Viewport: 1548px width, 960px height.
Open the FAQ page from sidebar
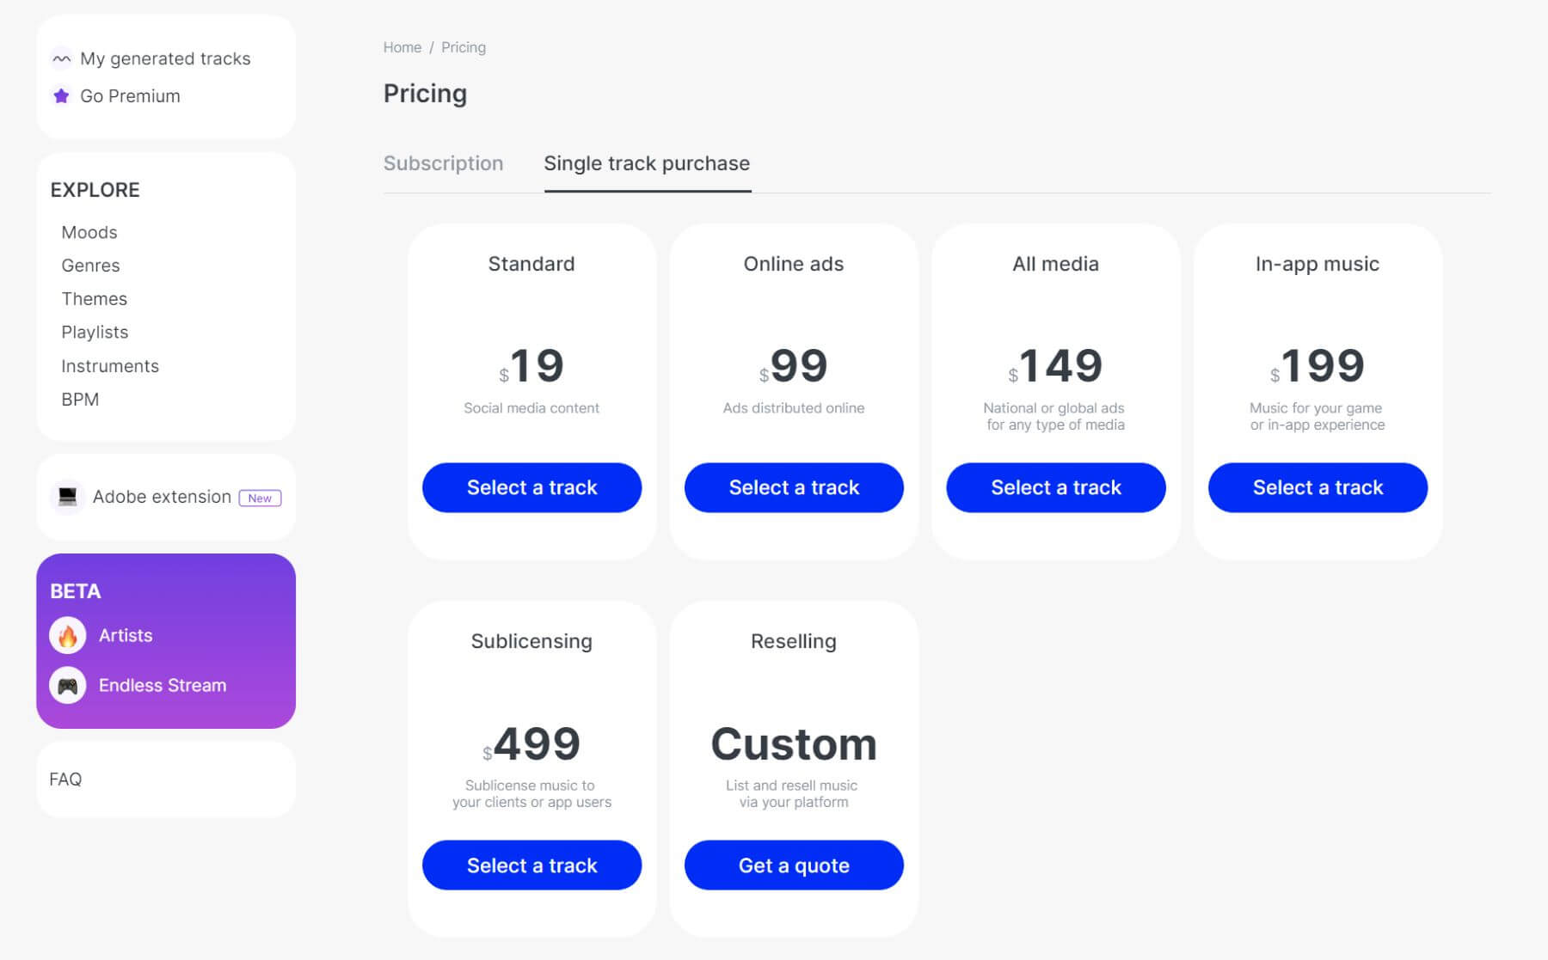65,780
